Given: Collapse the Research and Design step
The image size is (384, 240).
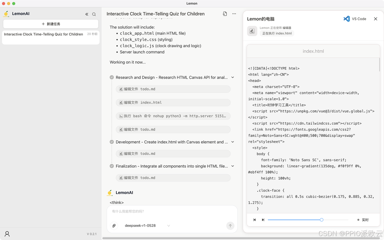Looking at the screenshot, I should [232, 77].
